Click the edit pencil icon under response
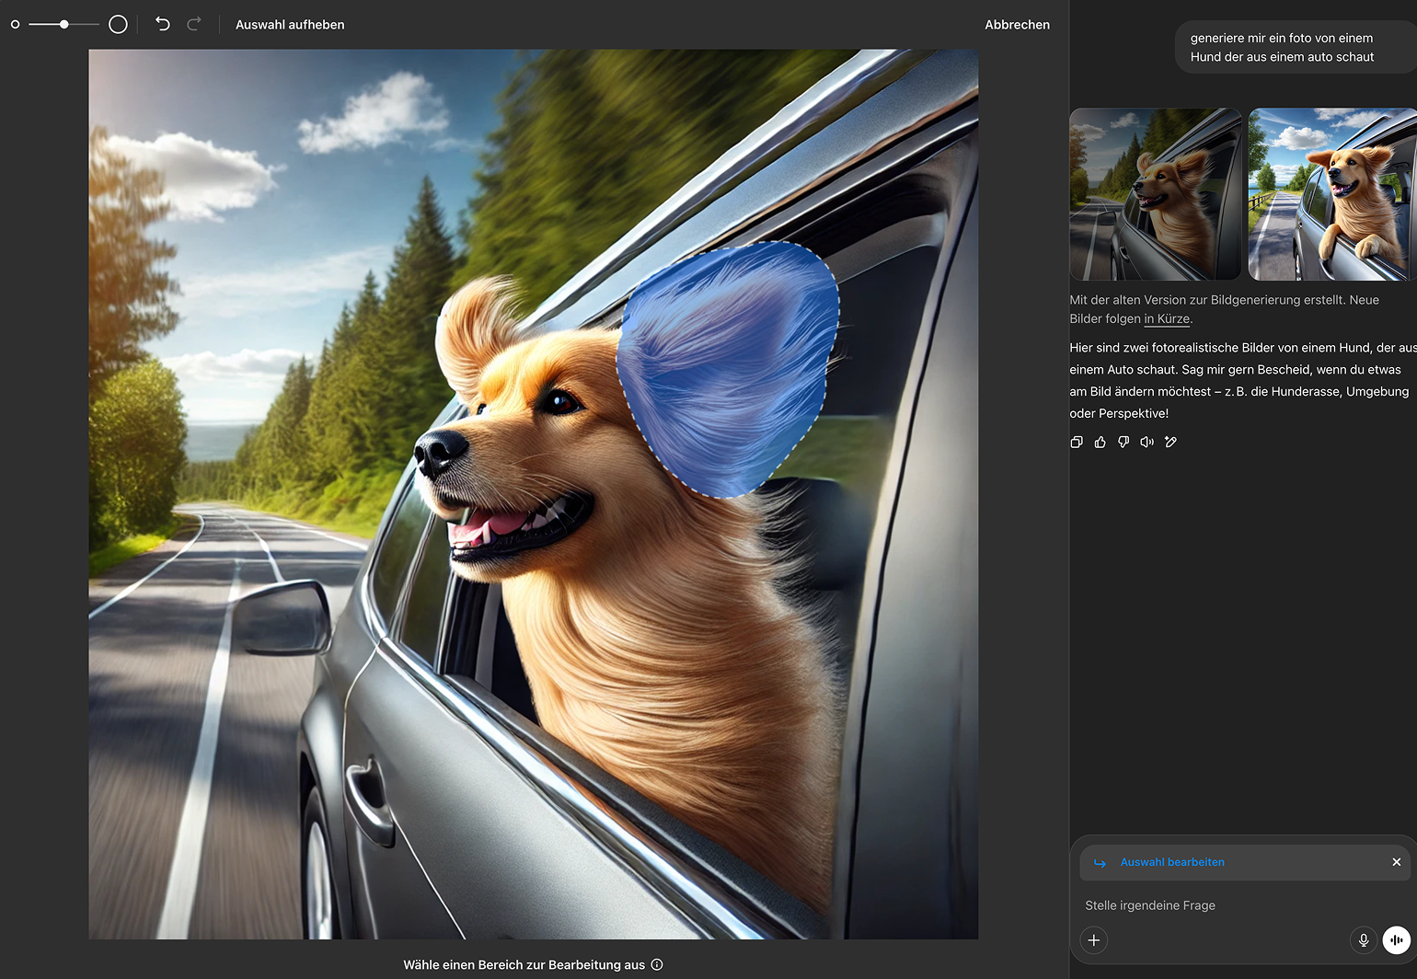1417x979 pixels. click(x=1170, y=442)
